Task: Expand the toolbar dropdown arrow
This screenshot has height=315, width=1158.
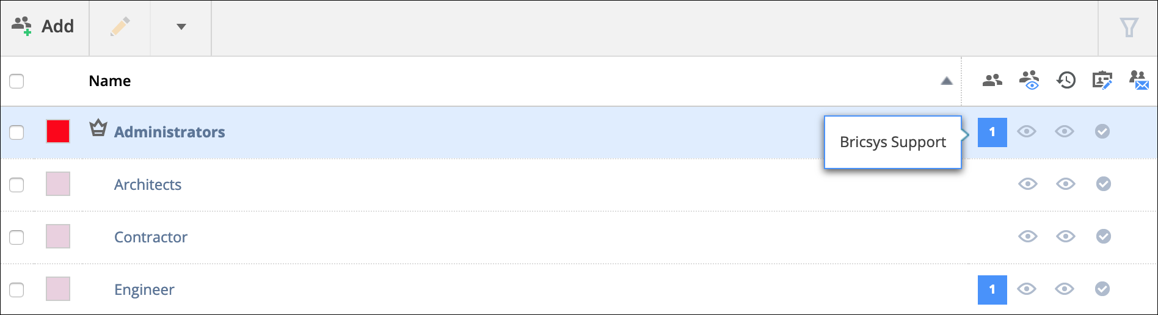Action: click(181, 27)
